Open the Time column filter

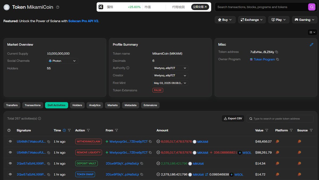click(69, 130)
